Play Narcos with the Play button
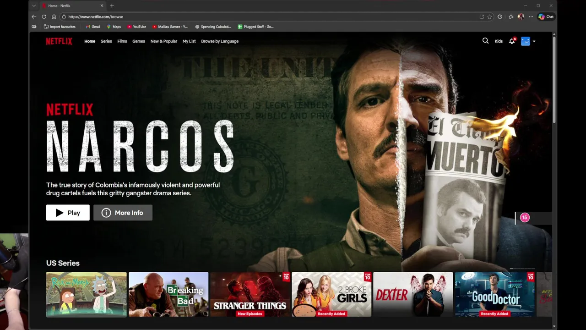This screenshot has height=330, width=586. point(68,213)
